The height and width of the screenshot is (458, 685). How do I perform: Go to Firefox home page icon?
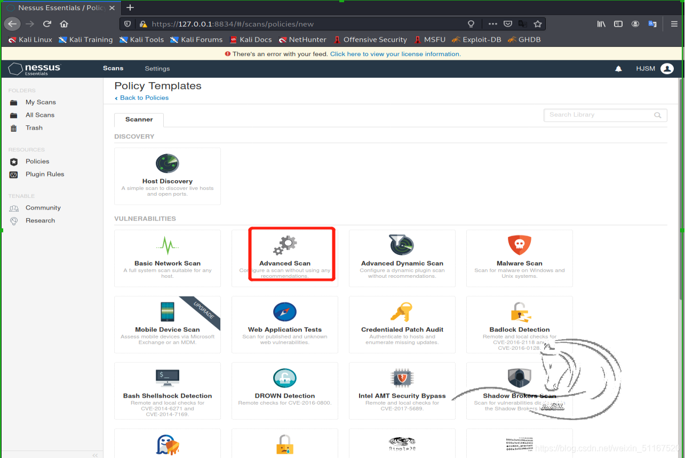click(64, 24)
